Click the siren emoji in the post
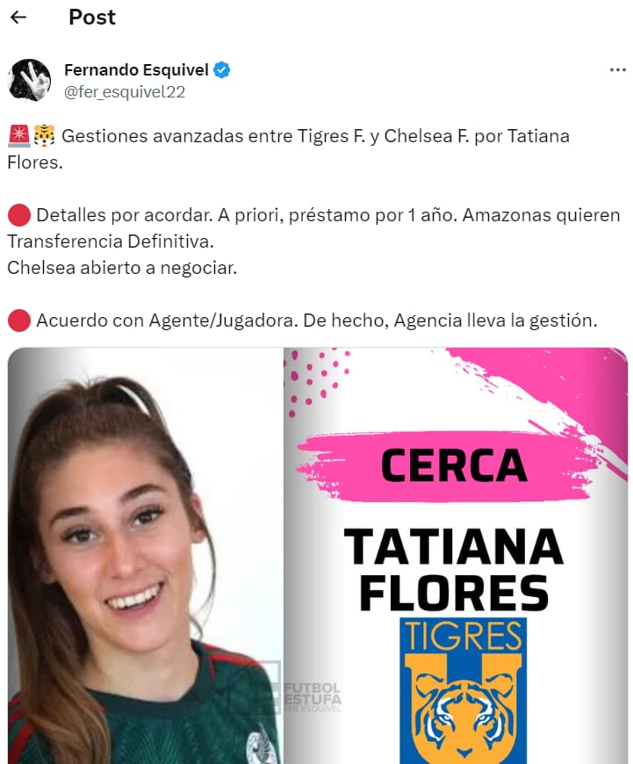The height and width of the screenshot is (764, 633). (19, 136)
